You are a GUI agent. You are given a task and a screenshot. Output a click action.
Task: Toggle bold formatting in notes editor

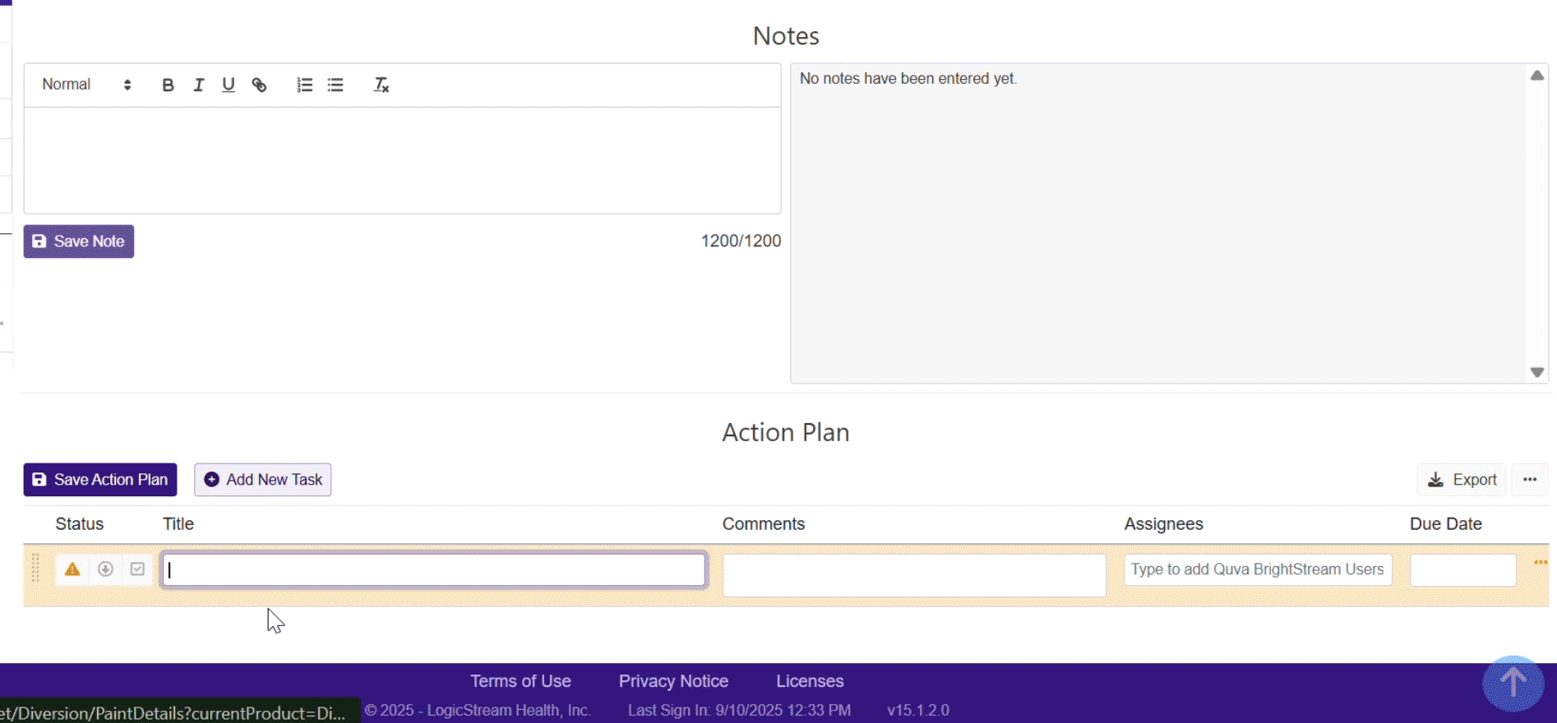168,85
